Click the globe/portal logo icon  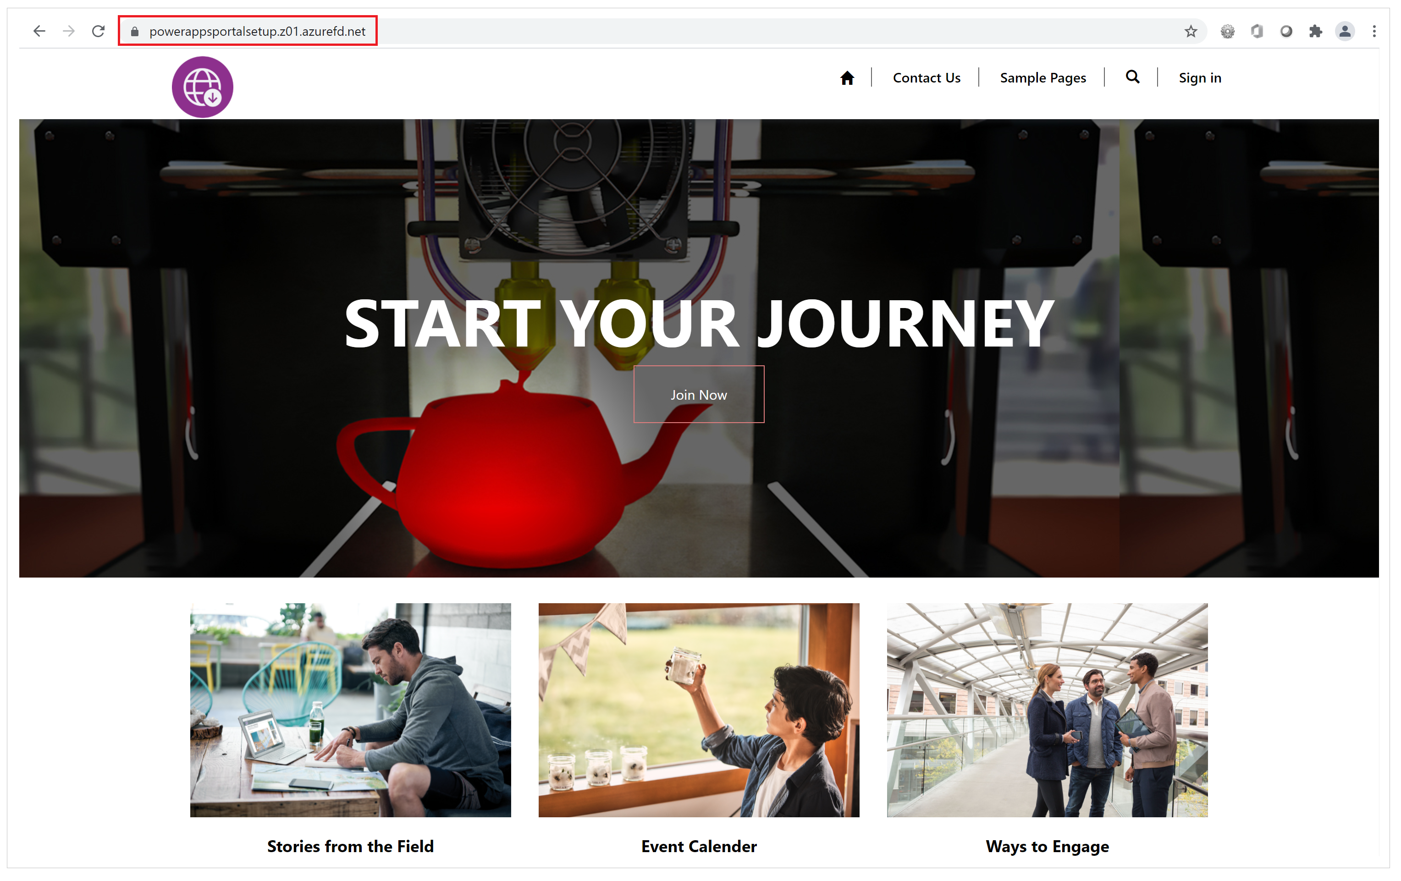tap(203, 87)
